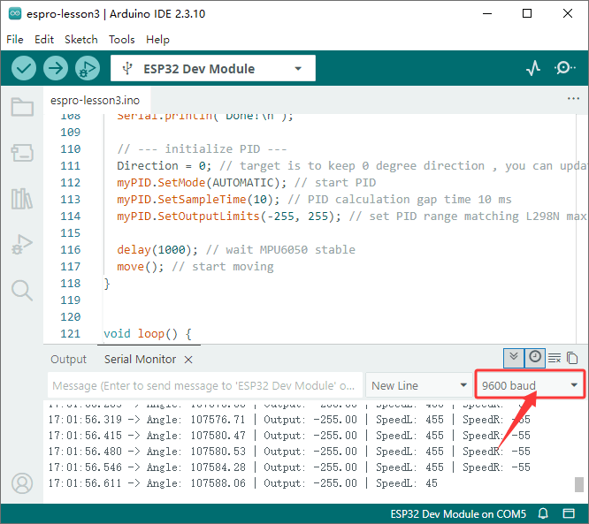Open the Debug sidebar icon
The width and height of the screenshot is (589, 524).
22,245
